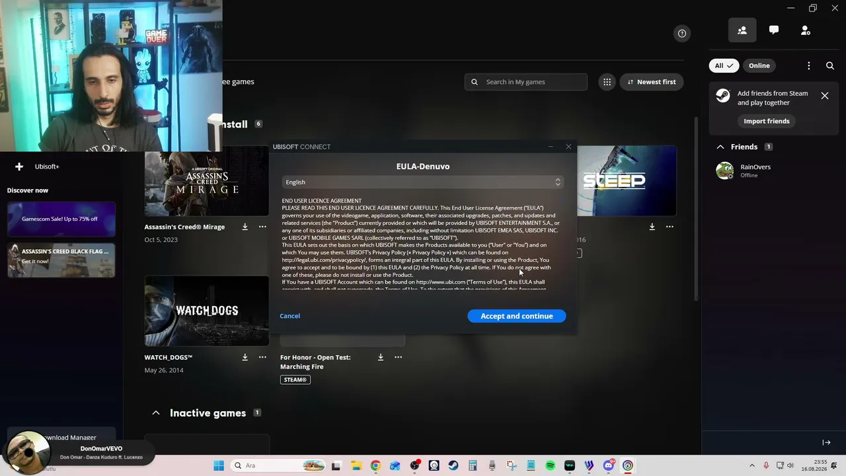Open Google Chrome from the taskbar
Image resolution: width=846 pixels, height=476 pixels.
coord(375,465)
